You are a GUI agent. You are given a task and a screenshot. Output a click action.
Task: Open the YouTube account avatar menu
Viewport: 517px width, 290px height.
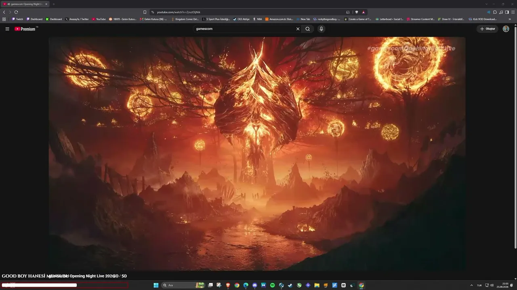click(x=506, y=29)
